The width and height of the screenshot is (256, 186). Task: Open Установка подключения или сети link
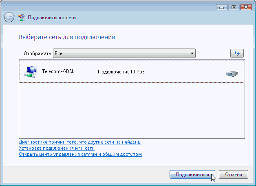(57, 148)
